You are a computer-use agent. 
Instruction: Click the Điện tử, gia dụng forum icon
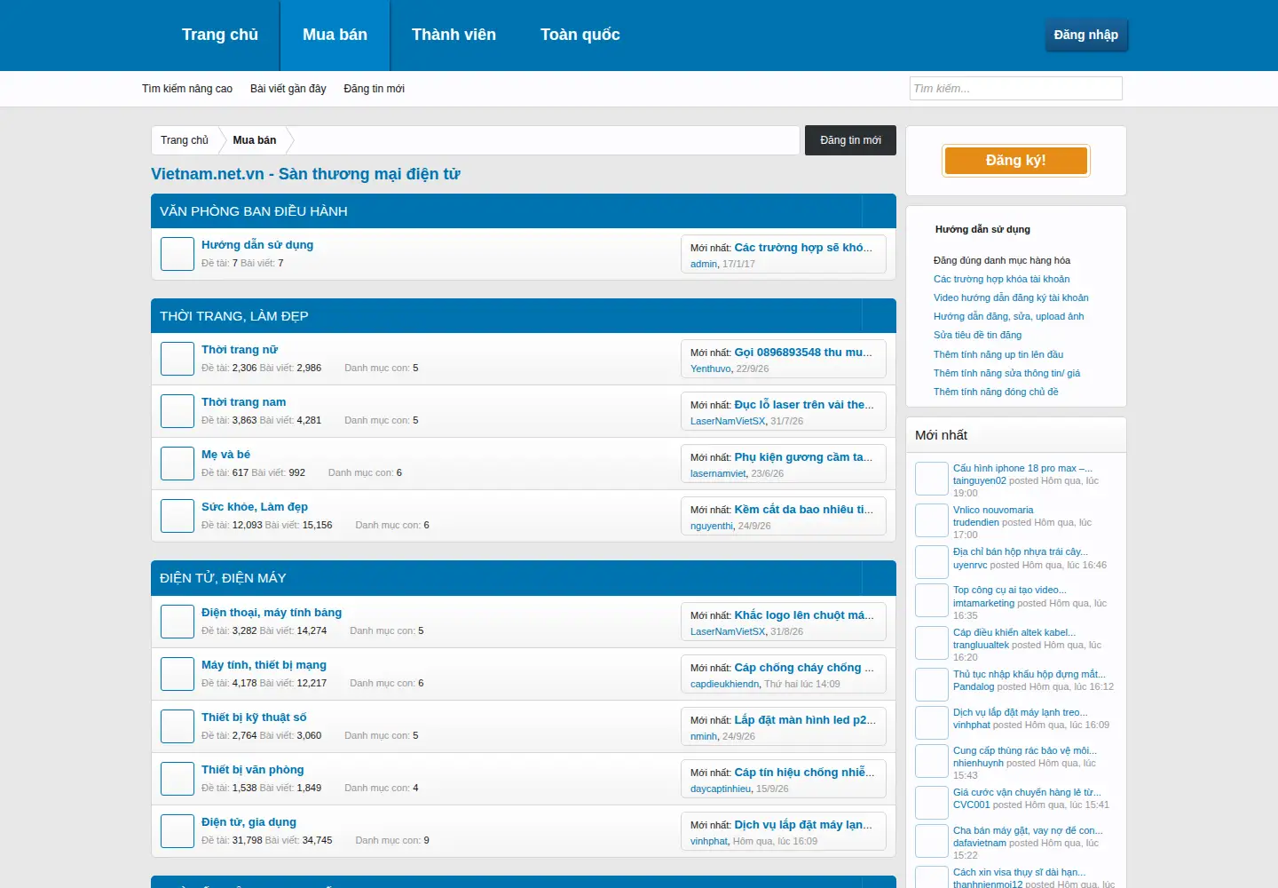177,831
